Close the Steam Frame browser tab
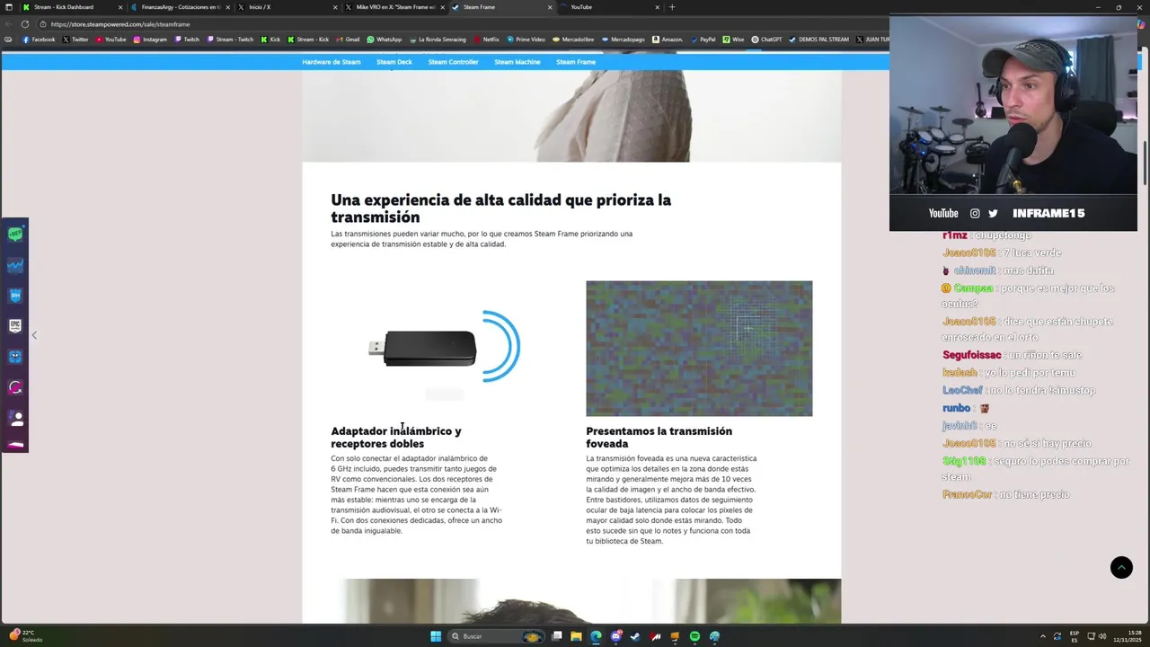The width and height of the screenshot is (1150, 647). click(x=550, y=7)
